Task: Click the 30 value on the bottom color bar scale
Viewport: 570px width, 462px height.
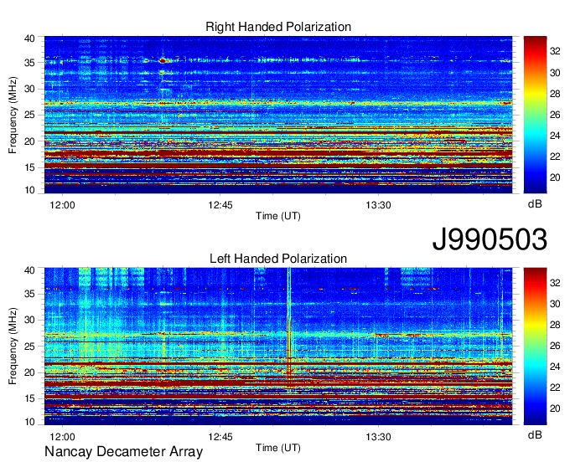Action: 555,304
